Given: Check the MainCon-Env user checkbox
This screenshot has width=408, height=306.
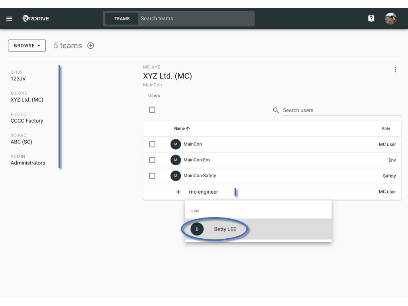Looking at the screenshot, I should (152, 160).
